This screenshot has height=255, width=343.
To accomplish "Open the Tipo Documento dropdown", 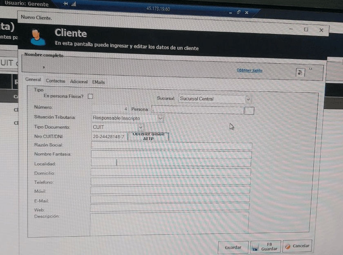I will pos(140,127).
